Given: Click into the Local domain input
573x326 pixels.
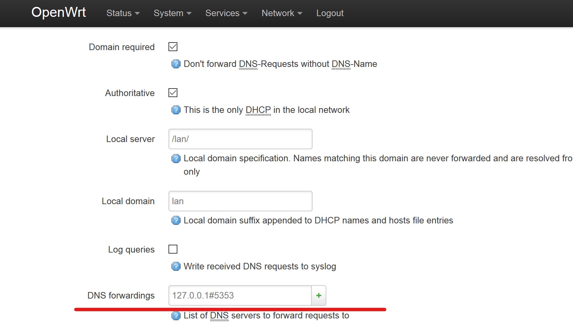Looking at the screenshot, I should (x=240, y=201).
